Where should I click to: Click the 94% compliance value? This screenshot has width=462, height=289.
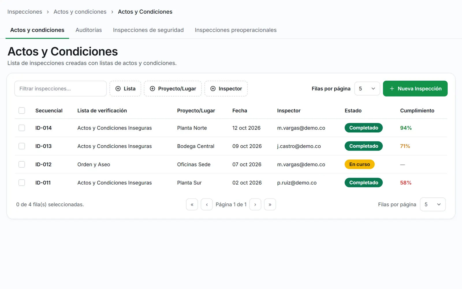click(406, 128)
